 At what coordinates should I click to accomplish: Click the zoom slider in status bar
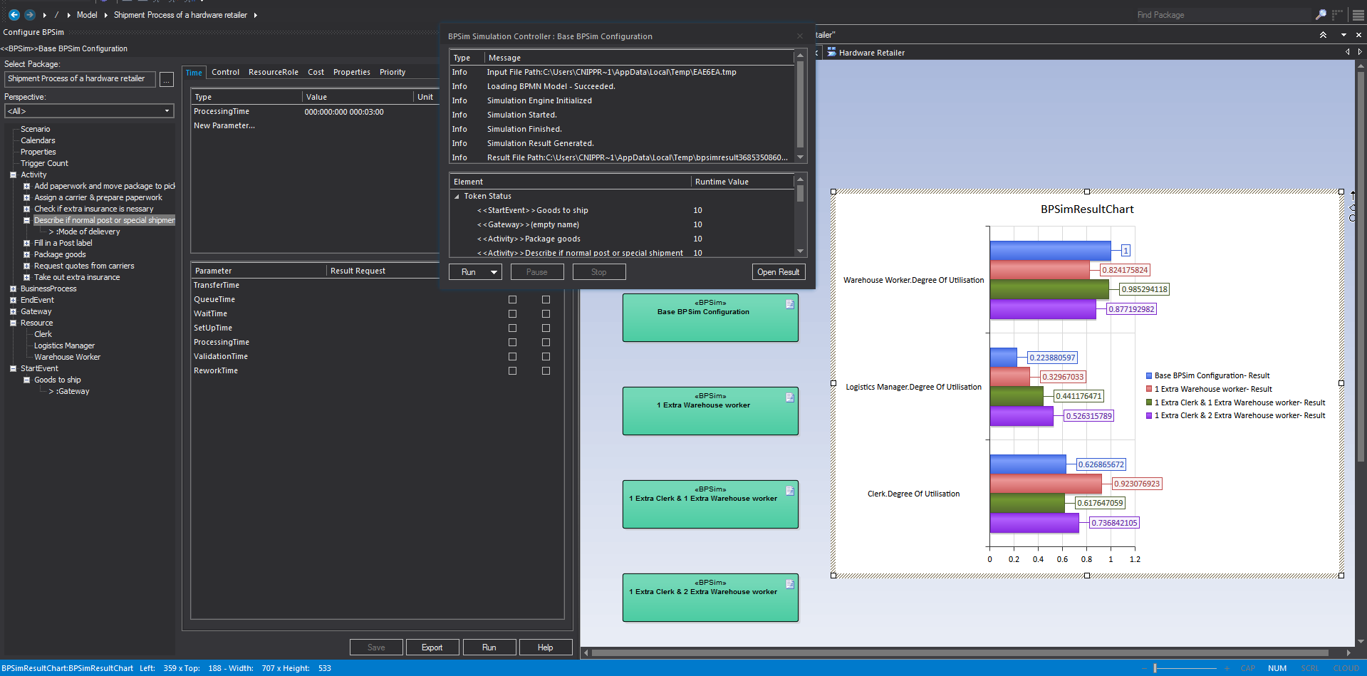(1155, 668)
